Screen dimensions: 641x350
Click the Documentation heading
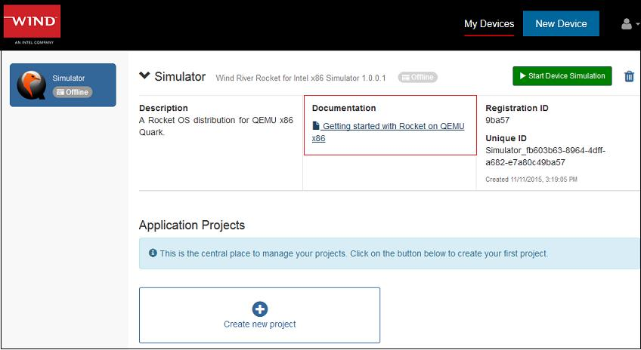point(344,108)
